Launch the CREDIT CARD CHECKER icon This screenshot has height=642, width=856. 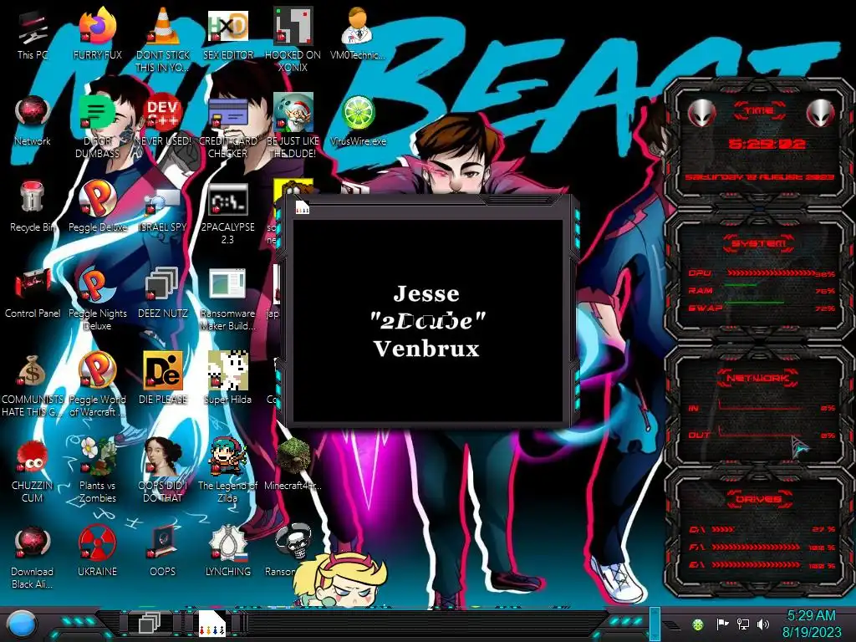tap(228, 112)
